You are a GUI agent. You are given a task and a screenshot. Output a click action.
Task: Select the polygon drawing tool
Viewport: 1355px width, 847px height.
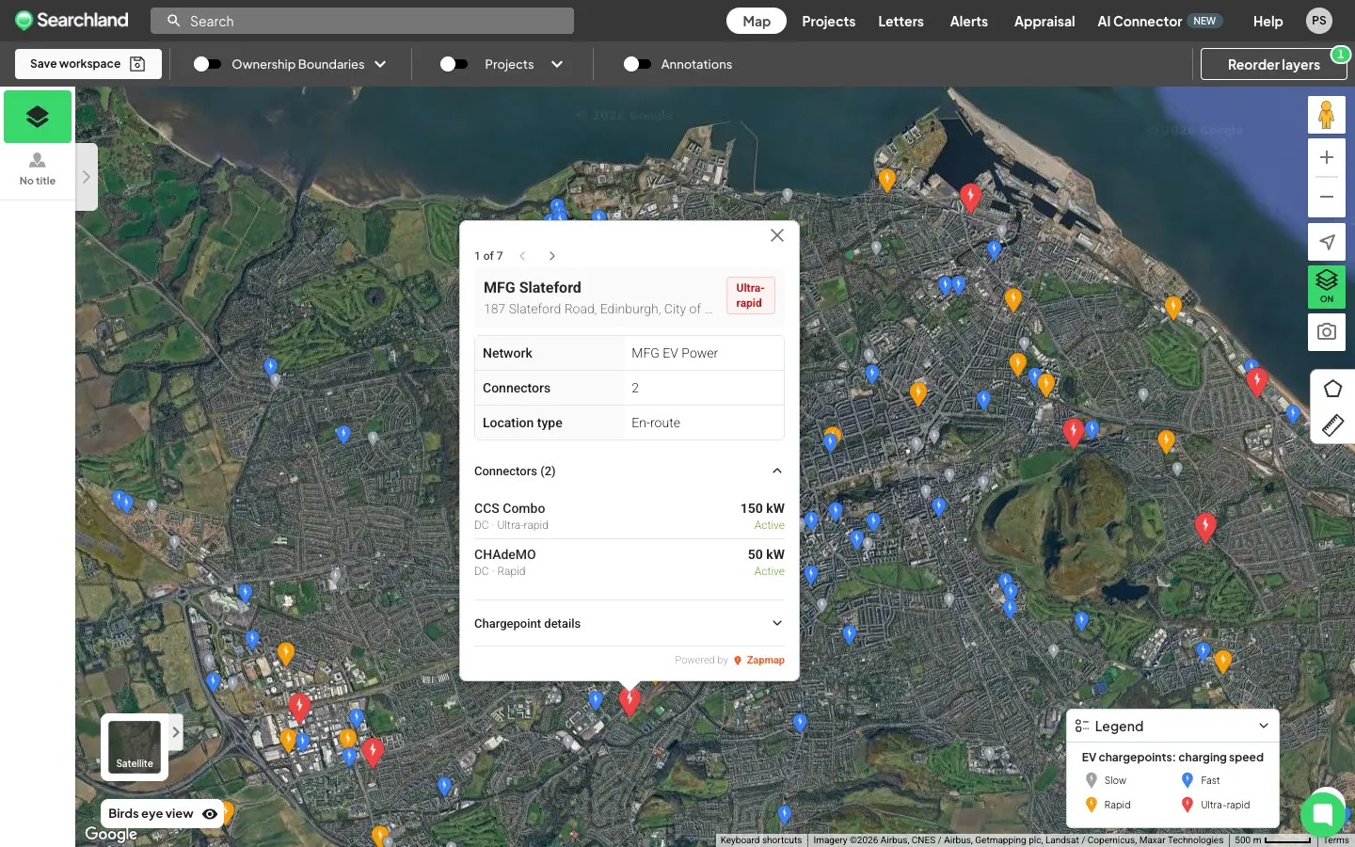(x=1332, y=389)
